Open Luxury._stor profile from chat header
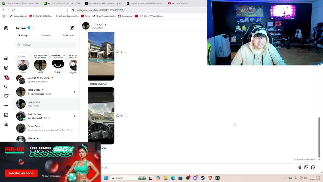Screen dimensions: 323x182 point(94,26)
